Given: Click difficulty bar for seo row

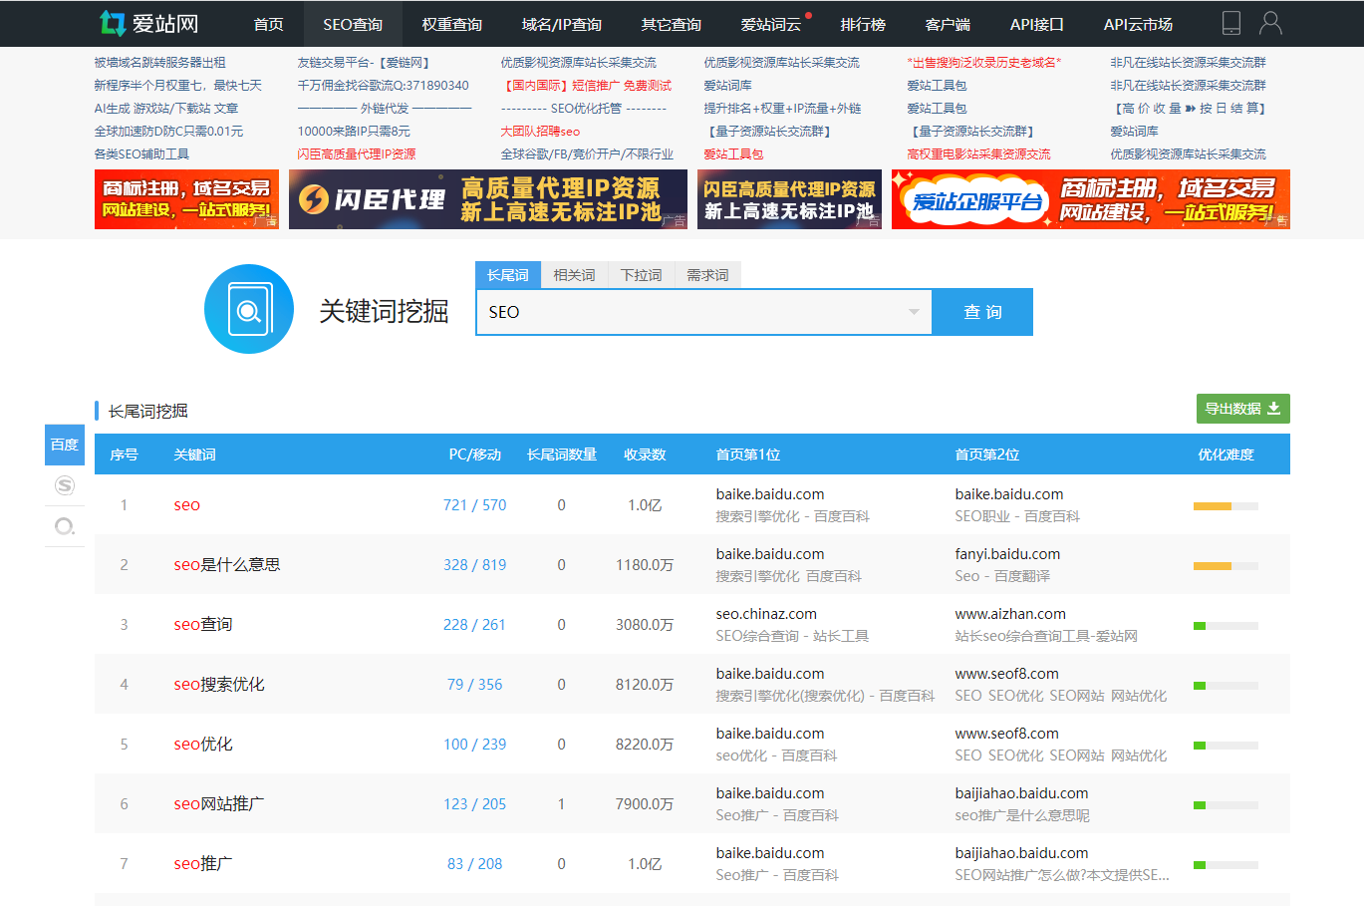Looking at the screenshot, I should (x=1226, y=506).
